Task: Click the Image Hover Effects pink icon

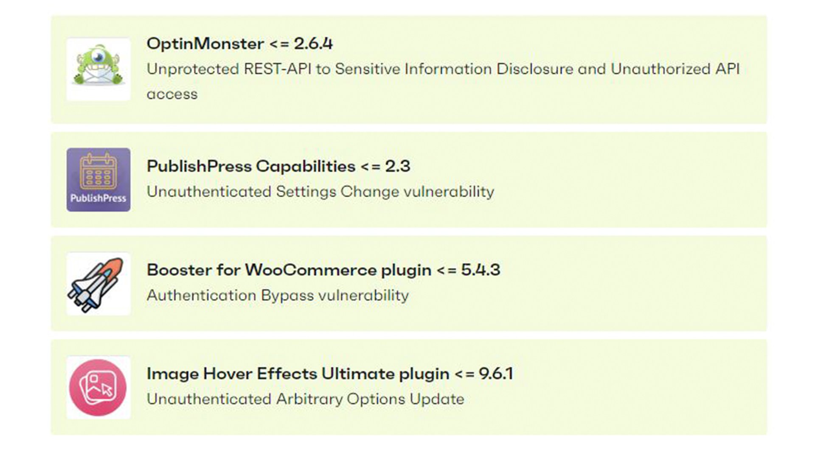Action: [x=98, y=388]
